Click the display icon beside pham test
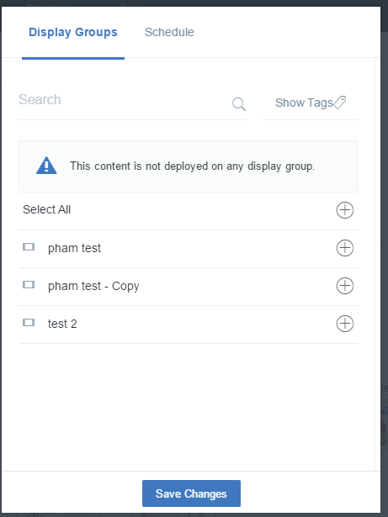Screen dimensions: 388x517 click(29, 246)
